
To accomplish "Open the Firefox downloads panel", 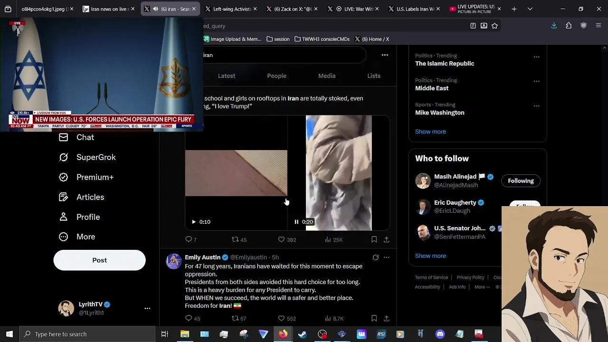I will click(554, 26).
